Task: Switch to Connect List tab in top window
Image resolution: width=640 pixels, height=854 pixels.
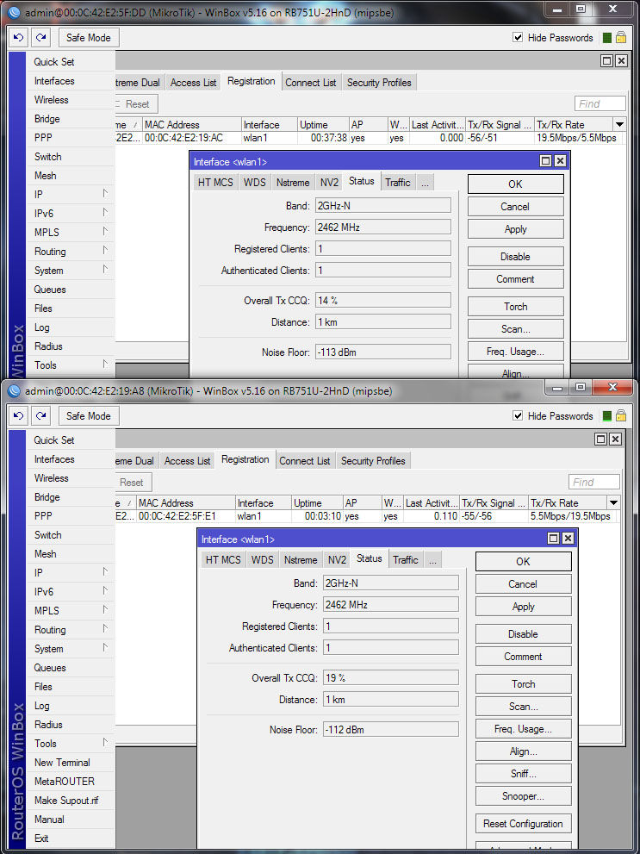Action: [311, 83]
